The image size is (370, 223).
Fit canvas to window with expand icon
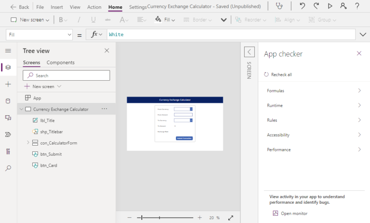(231, 218)
